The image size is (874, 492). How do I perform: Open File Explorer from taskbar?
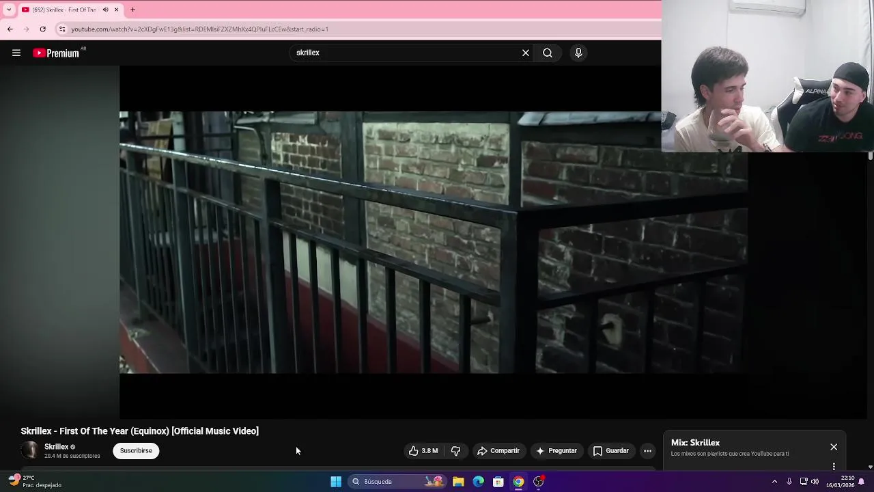click(x=458, y=482)
